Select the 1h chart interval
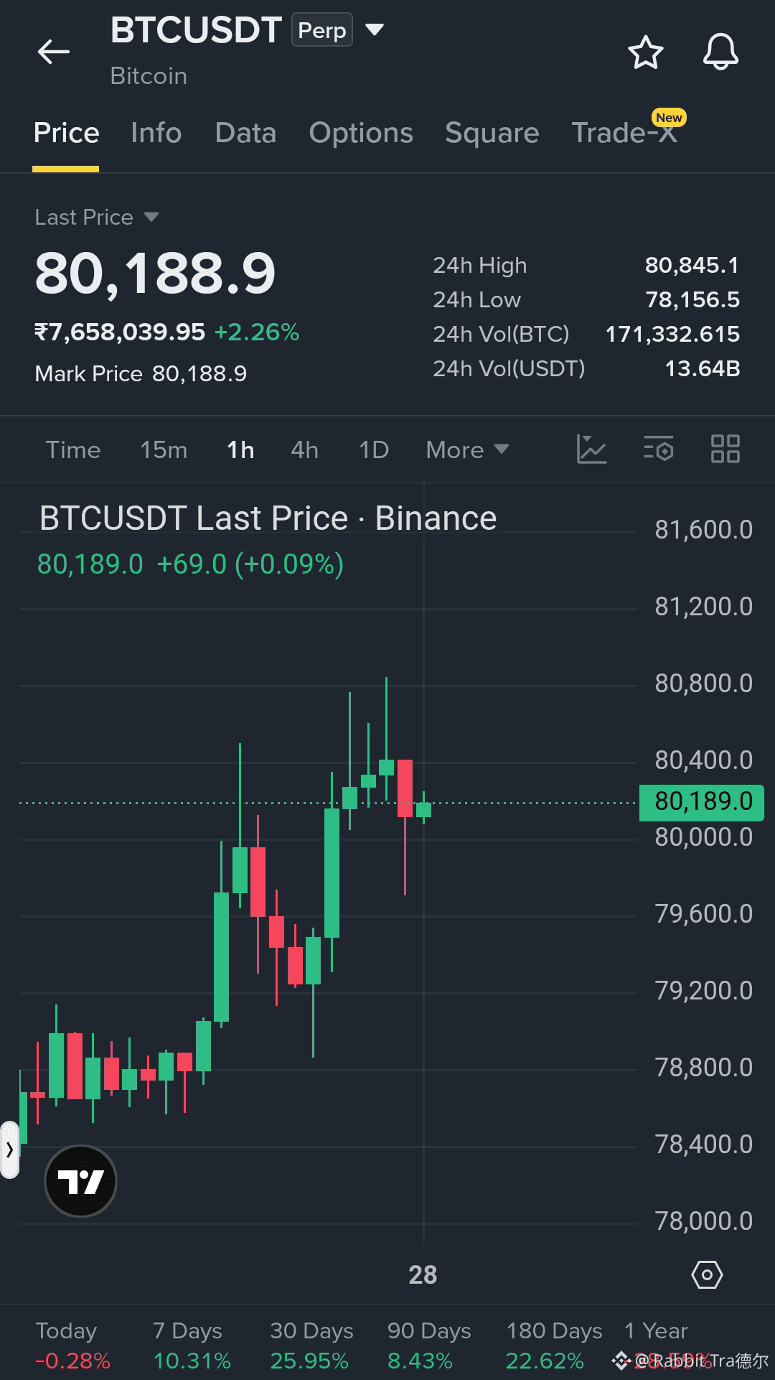 (x=240, y=450)
